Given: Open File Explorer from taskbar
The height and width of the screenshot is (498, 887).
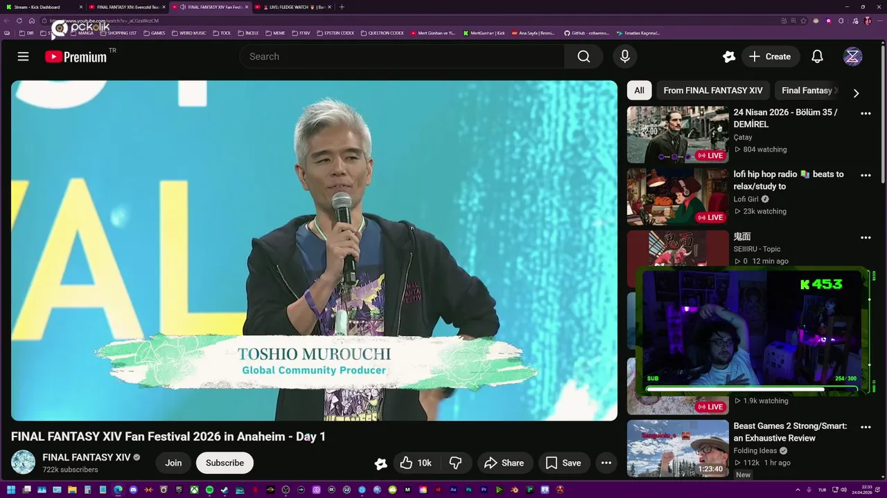Looking at the screenshot, I should (x=72, y=490).
